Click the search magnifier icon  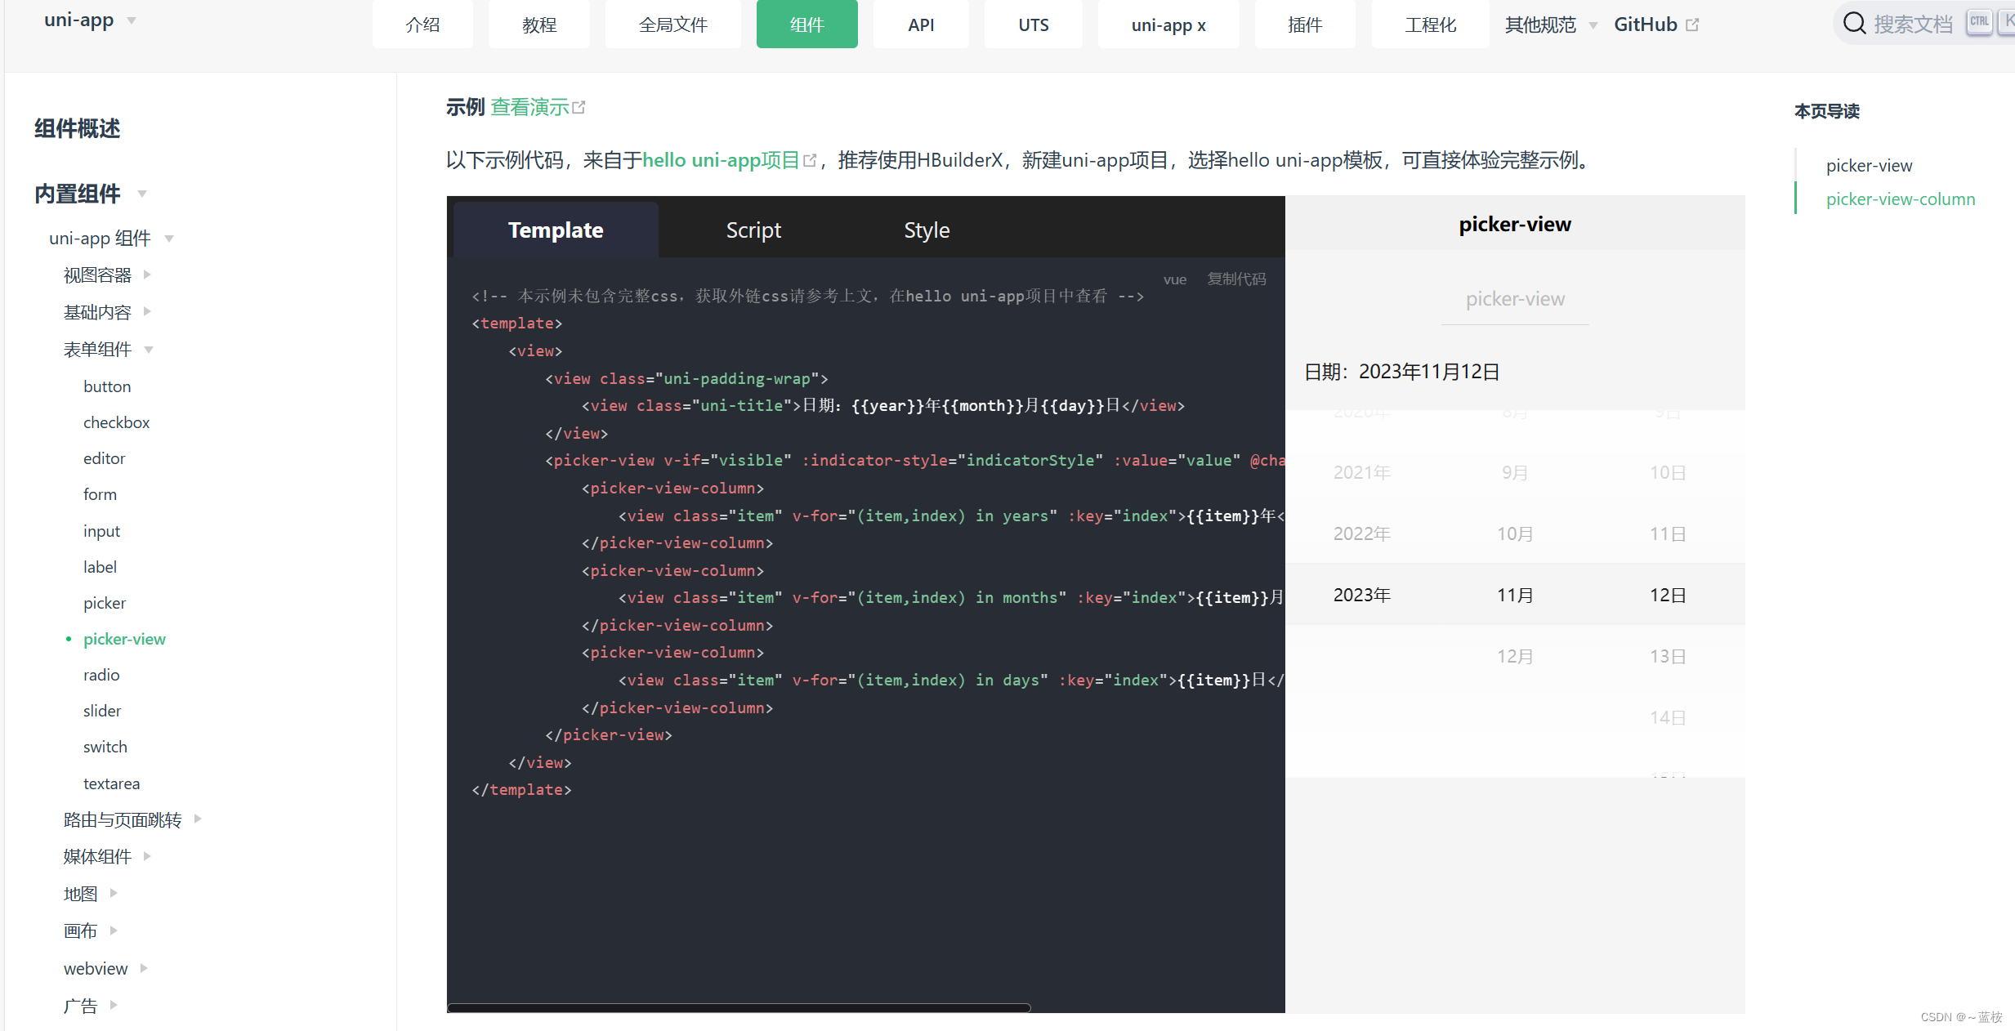point(1854,24)
